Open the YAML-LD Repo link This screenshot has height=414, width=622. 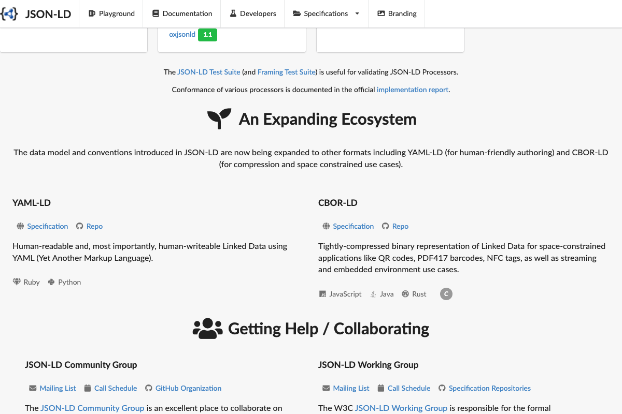click(94, 226)
